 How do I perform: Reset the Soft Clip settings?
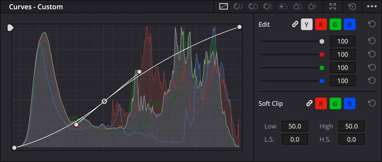(372, 103)
